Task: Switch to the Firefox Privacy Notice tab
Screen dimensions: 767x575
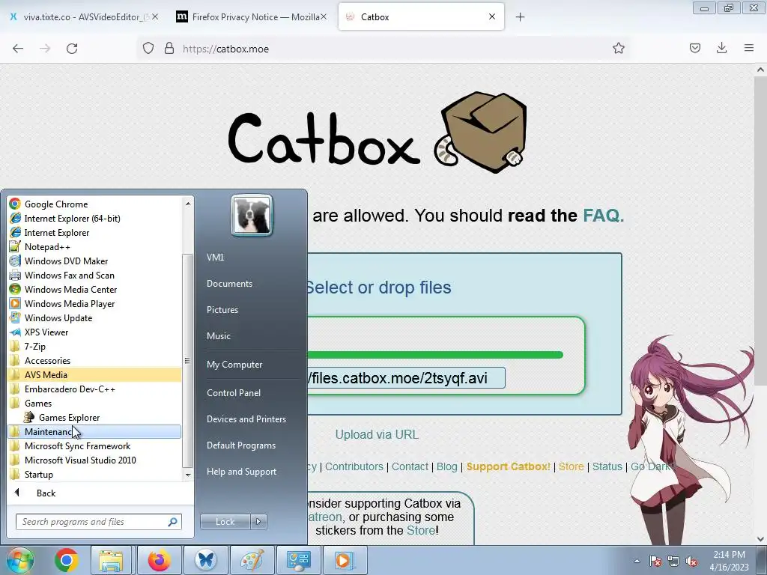Action: pos(250,16)
